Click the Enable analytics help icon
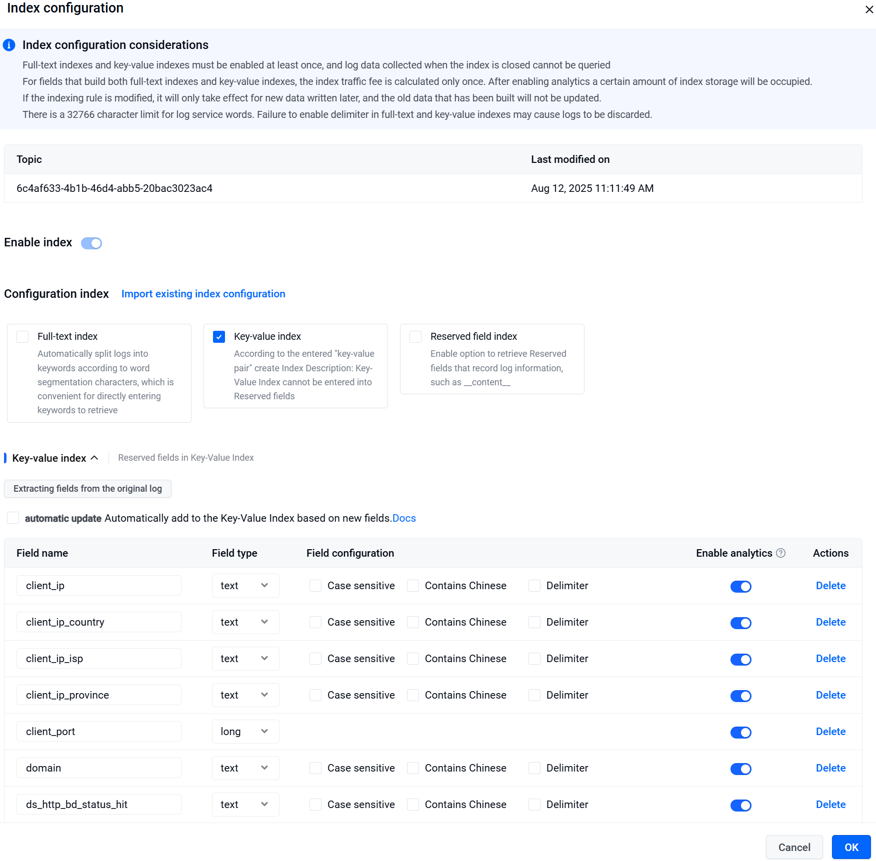The image size is (876, 861). (x=780, y=553)
